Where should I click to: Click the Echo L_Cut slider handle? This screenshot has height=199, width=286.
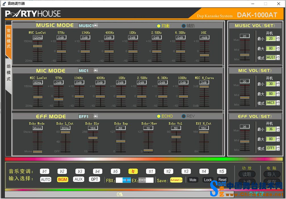[x=65, y=132]
